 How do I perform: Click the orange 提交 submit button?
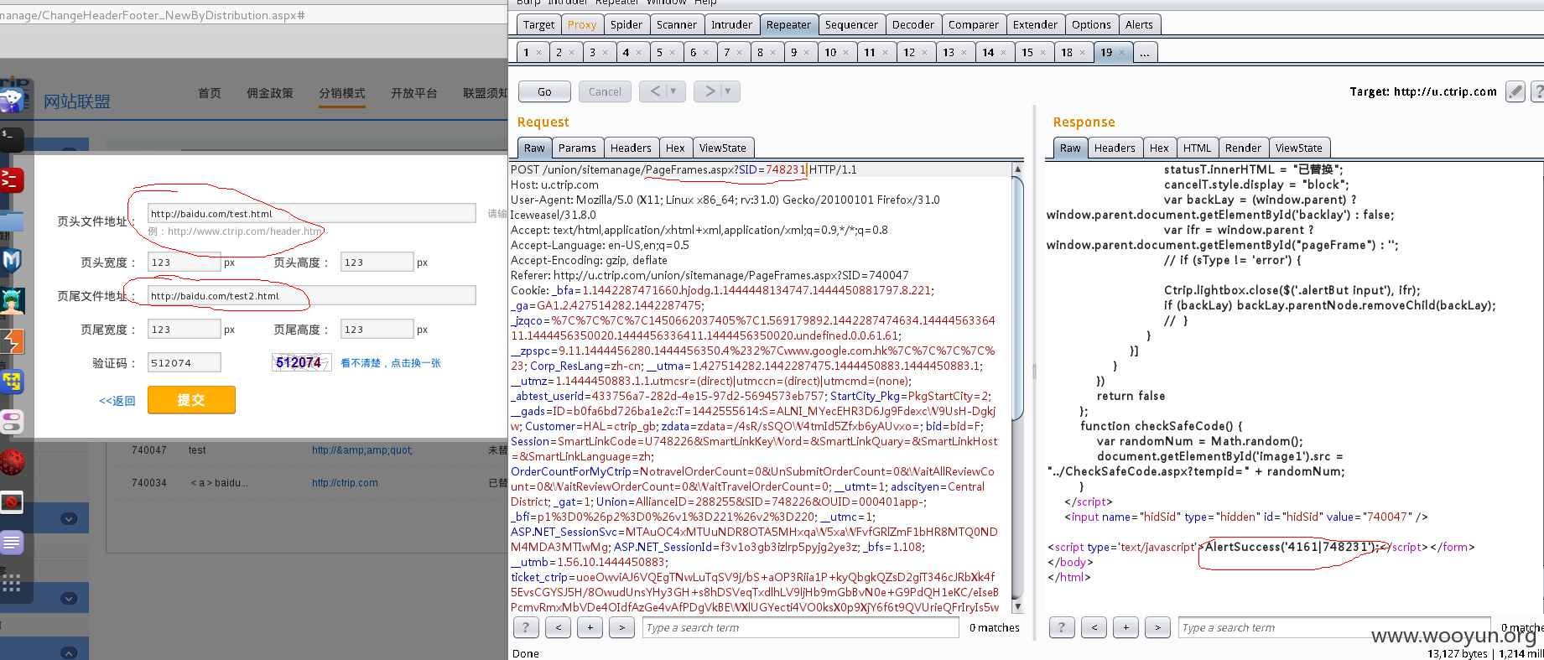tap(191, 400)
